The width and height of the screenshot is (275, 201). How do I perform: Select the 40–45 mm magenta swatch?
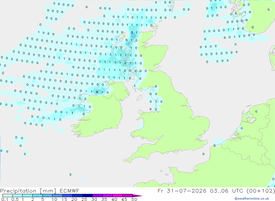click(x=117, y=196)
